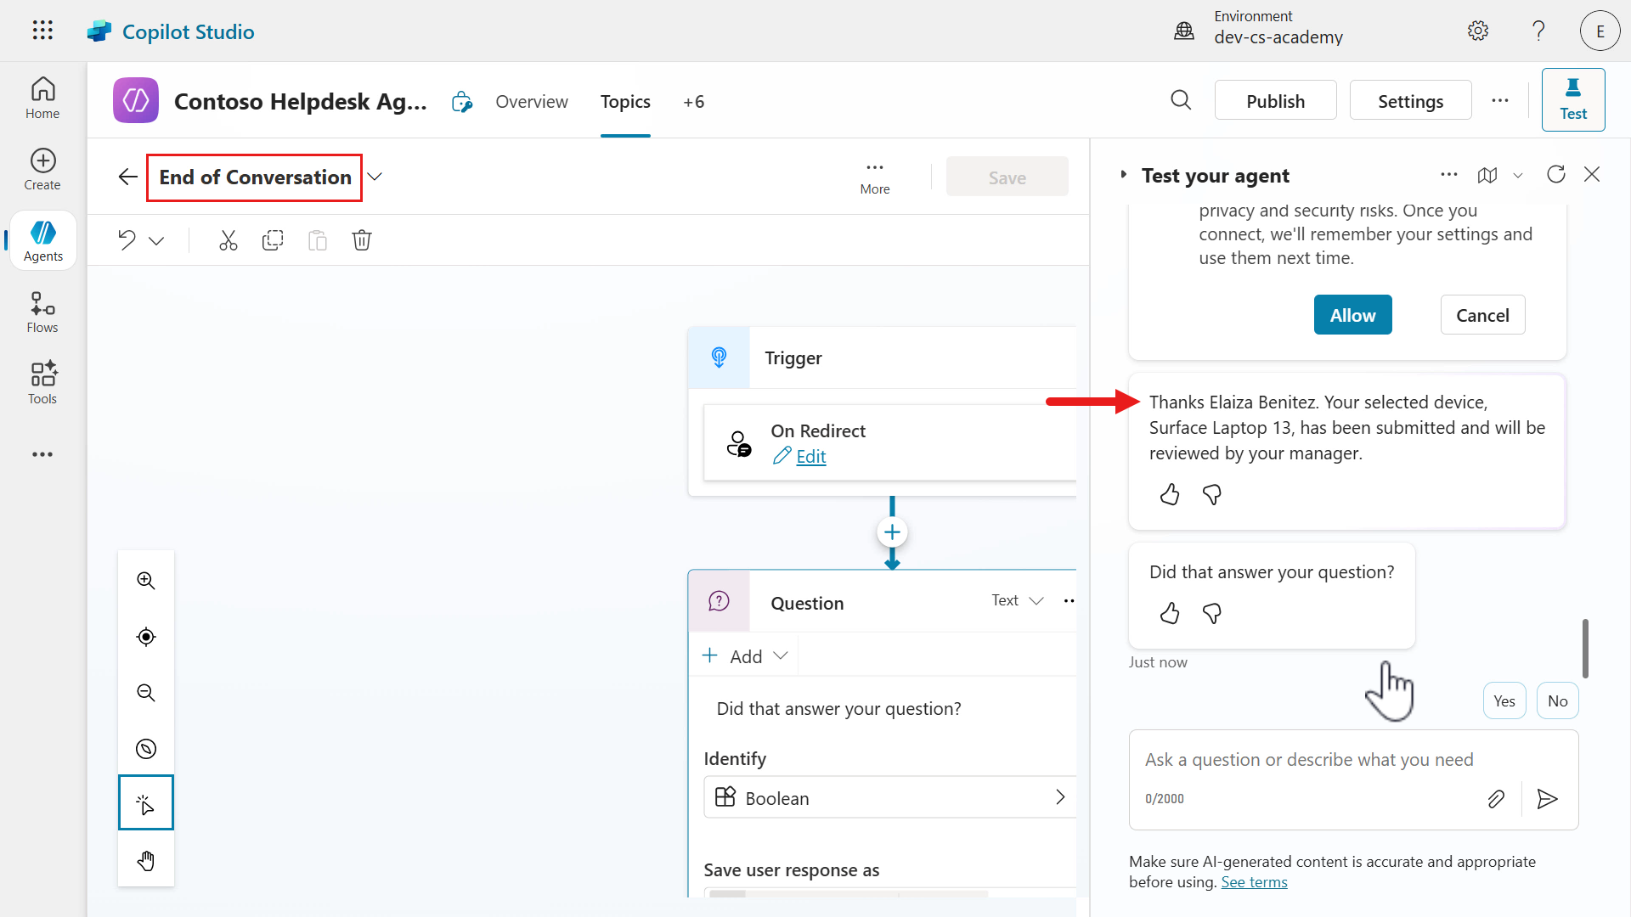Viewport: 1631px width, 917px height.
Task: Open Flows in left sidebar
Action: pyautogui.click(x=42, y=312)
